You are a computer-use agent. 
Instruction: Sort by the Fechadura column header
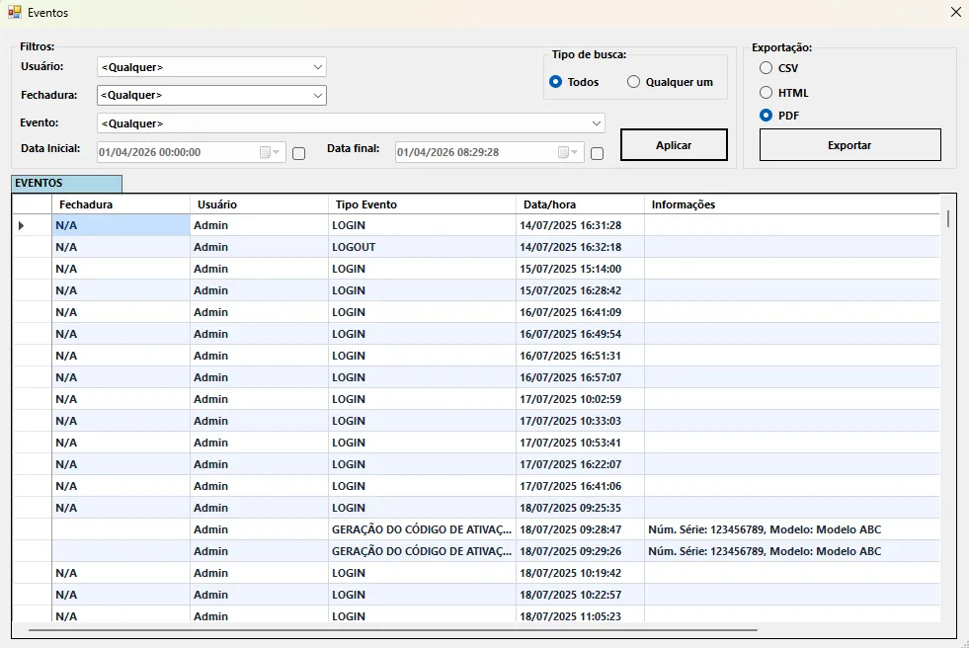[x=121, y=204]
